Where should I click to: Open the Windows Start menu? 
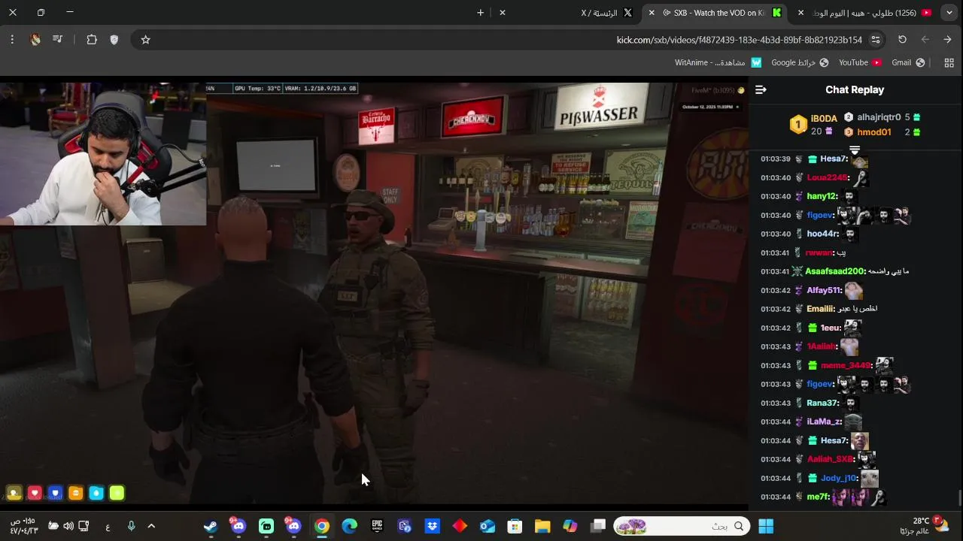766,527
